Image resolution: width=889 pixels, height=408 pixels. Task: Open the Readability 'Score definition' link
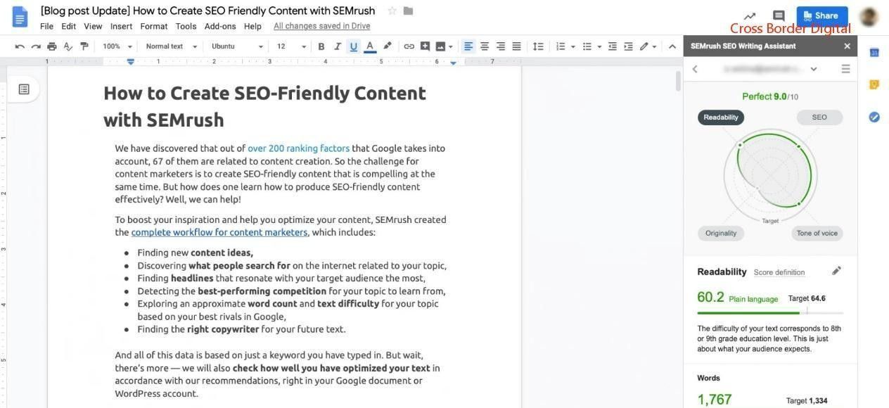pyautogui.click(x=779, y=272)
